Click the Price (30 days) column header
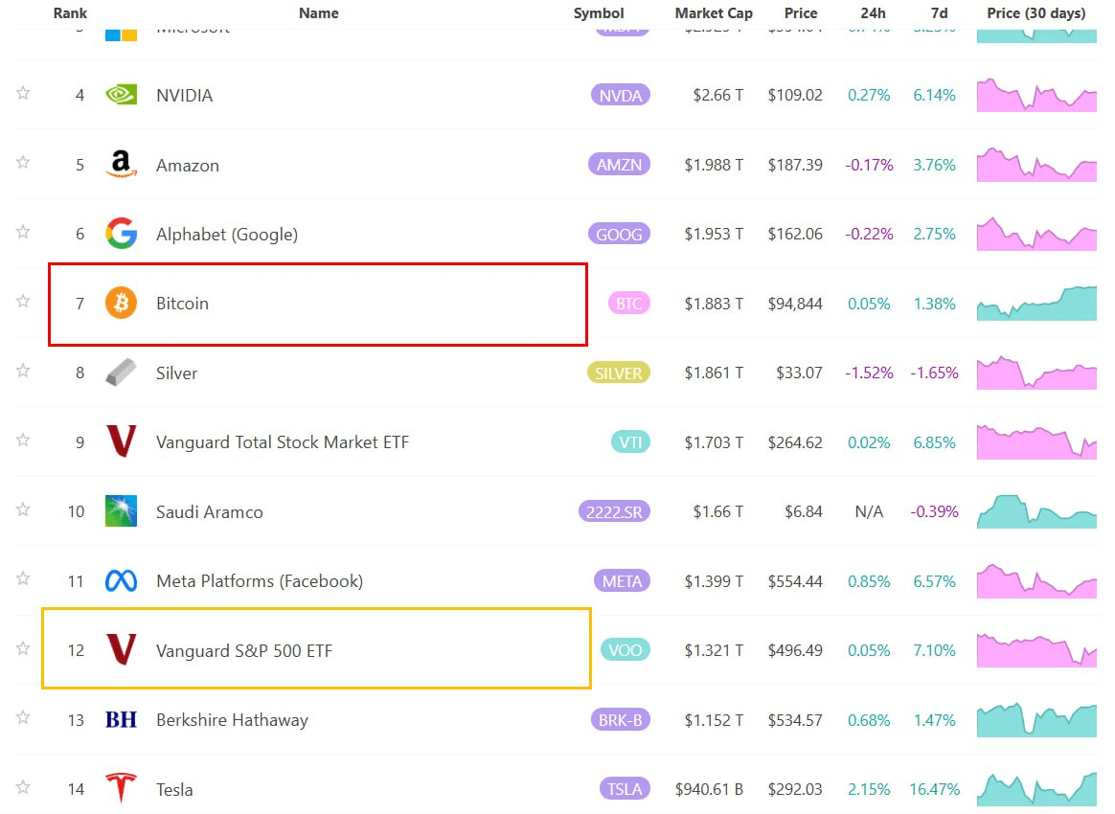Viewport: 1115px width, 814px height. 1036,12
